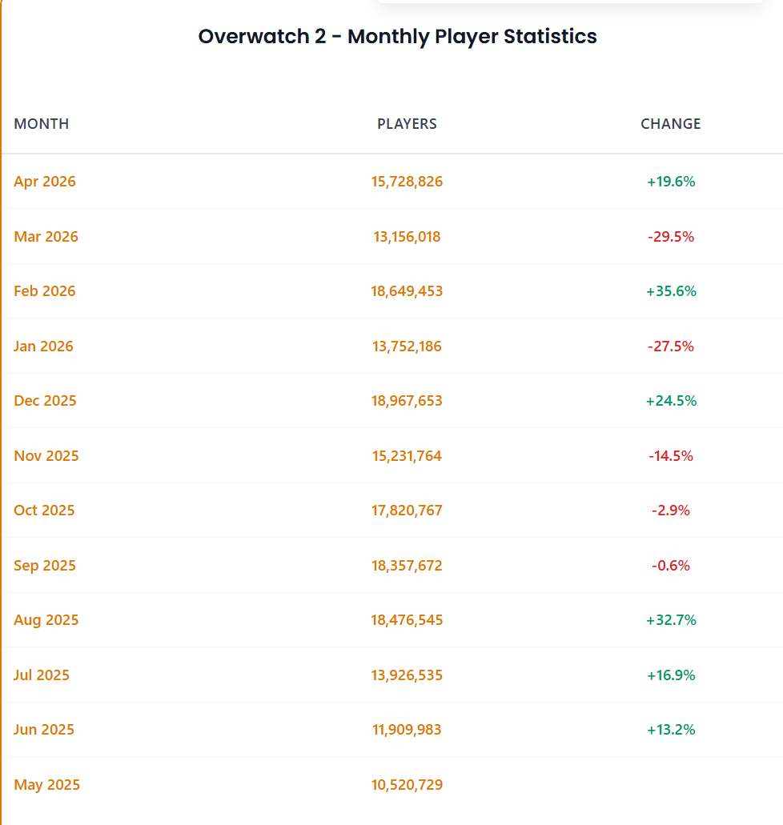Click the -27.5% change value

pos(671,346)
